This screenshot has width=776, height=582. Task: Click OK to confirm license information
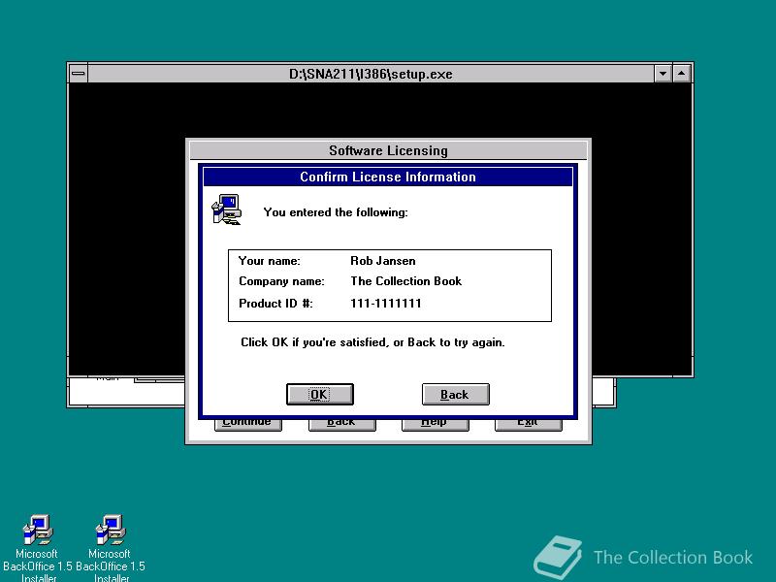pos(320,395)
